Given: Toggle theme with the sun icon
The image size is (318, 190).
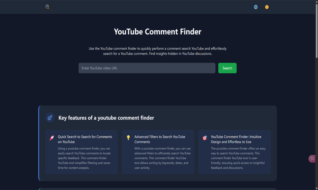Looking at the screenshot, I should (x=267, y=7).
